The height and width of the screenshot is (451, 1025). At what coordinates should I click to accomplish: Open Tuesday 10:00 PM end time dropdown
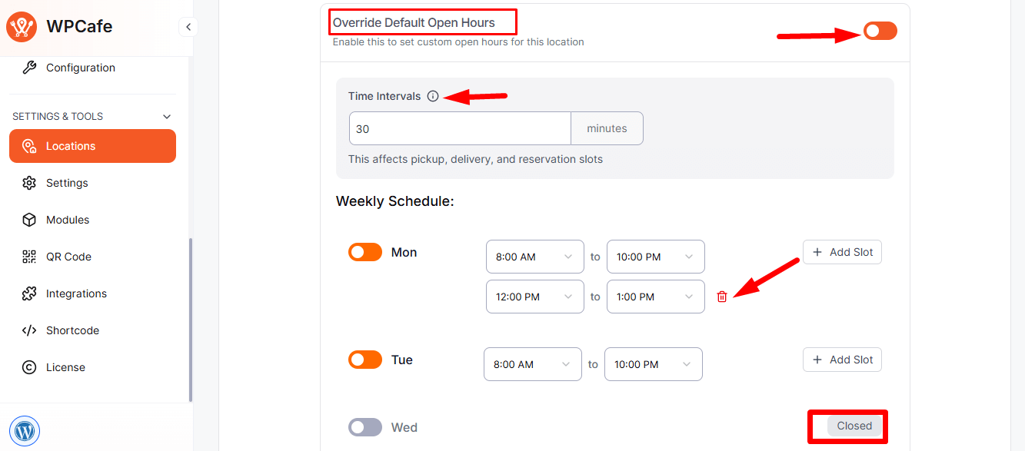tap(653, 364)
